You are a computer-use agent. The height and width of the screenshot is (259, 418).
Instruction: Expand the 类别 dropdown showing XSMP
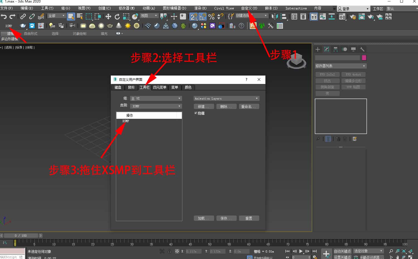[x=156, y=106]
